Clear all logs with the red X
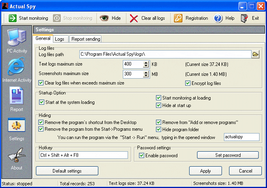Image resolution: width=267 pixels, height=188 pixels. pos(134,18)
